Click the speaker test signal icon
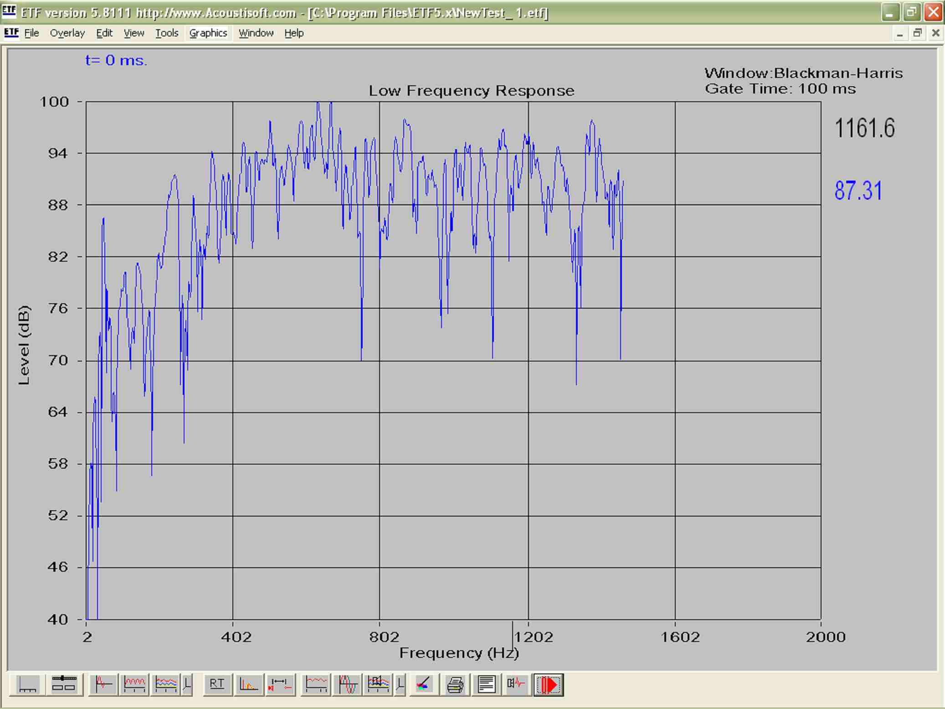945x709 pixels. (x=517, y=685)
